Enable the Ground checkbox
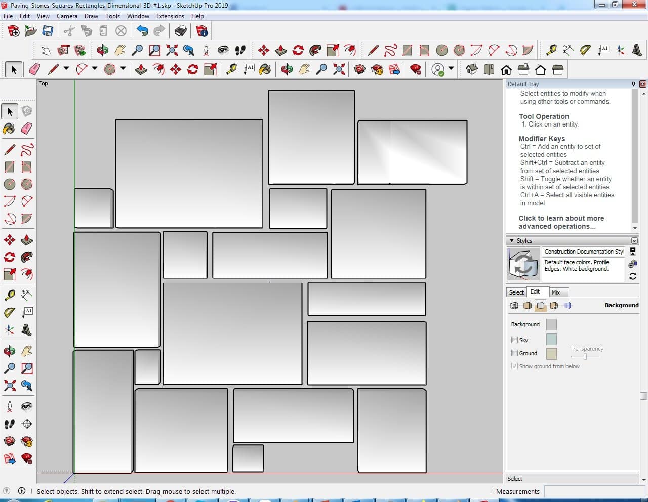 514,353
